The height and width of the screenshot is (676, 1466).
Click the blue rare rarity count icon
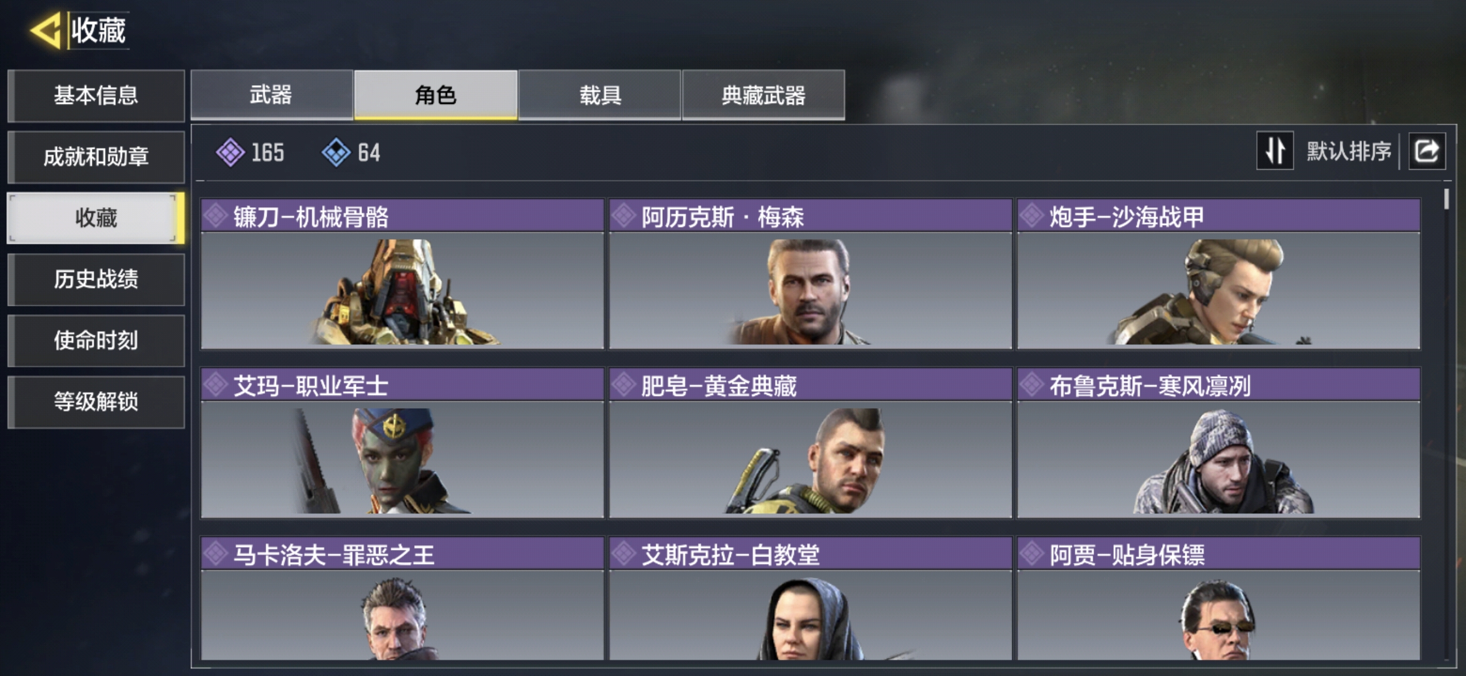pos(336,152)
